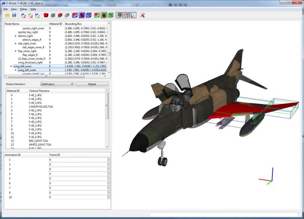
Task: Open the USAFCamo1 texture directory dropdown
Action: tap(57, 84)
